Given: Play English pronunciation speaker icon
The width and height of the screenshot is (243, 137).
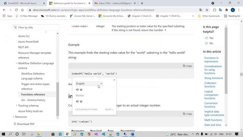Looking at the screenshot, I should coord(77,90).
